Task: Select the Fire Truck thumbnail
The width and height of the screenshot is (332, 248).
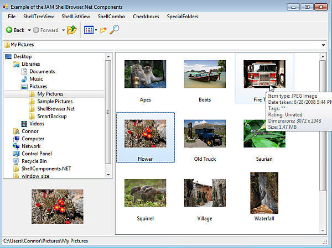Action: 264,74
